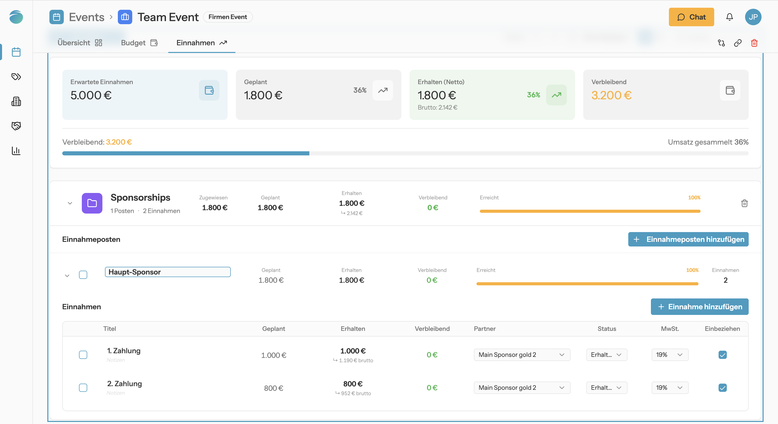Screen dimensions: 778x424
Task: Select the 1. Zahlung row checkbox
Action: point(83,355)
